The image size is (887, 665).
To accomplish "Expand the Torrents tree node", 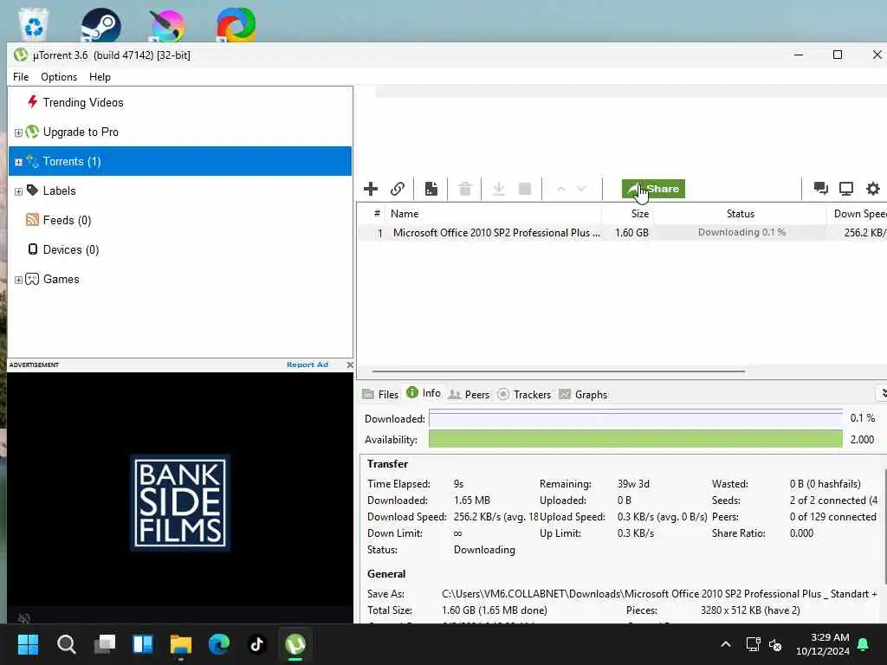I will (18, 162).
